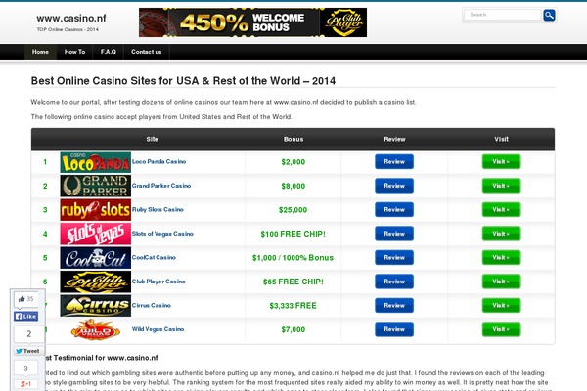Viewport: 587px width, 391px height.
Task: Open Loco Panda Casino link
Action: point(158,161)
